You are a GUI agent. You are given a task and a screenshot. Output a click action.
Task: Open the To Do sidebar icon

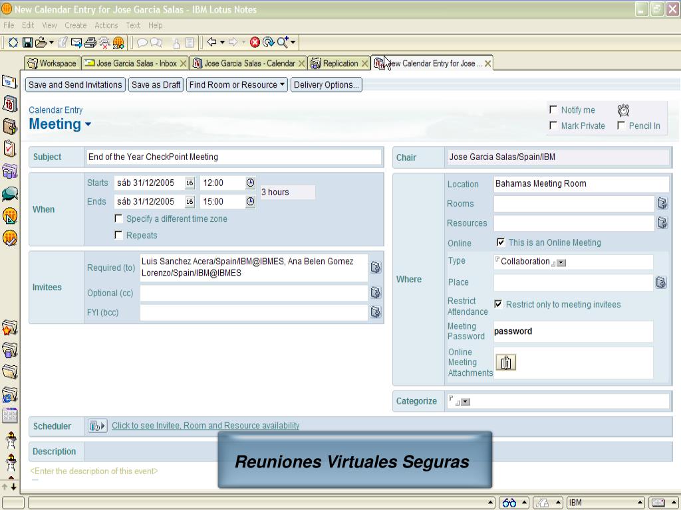9,149
